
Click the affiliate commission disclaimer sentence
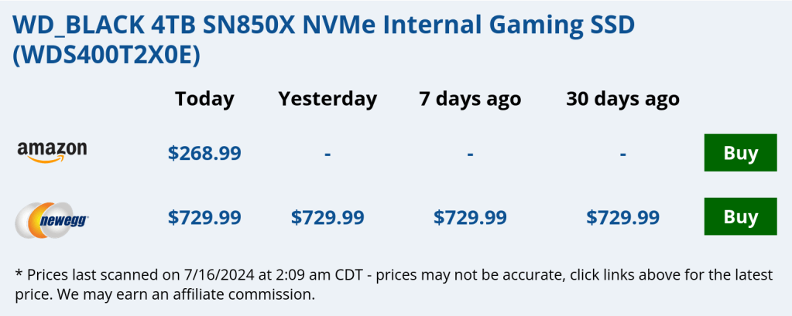pyautogui.click(x=180, y=294)
